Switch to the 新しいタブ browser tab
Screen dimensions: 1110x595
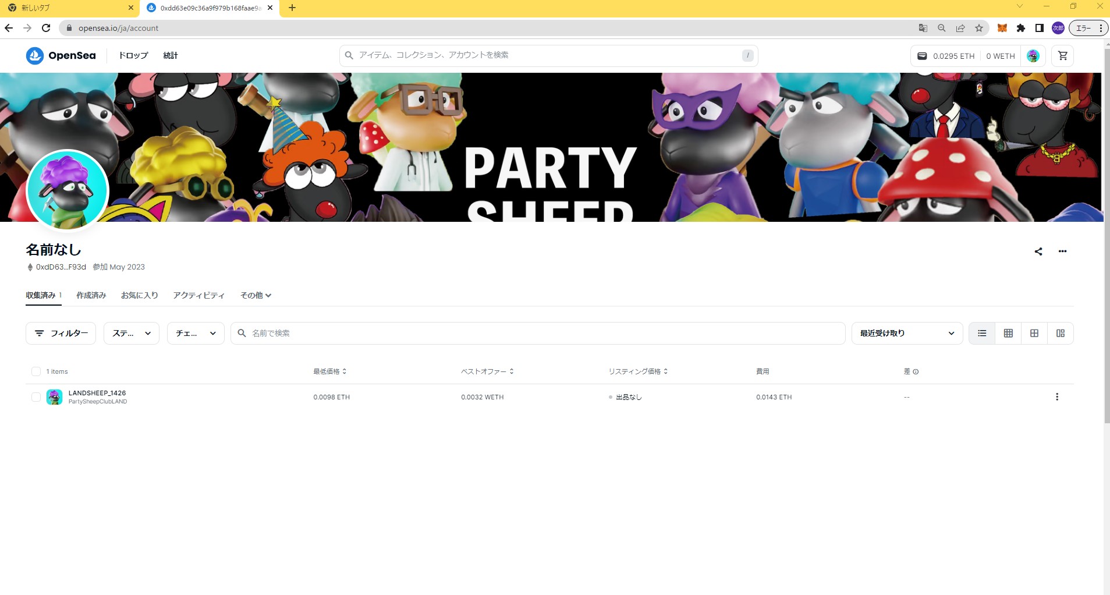coord(69,8)
